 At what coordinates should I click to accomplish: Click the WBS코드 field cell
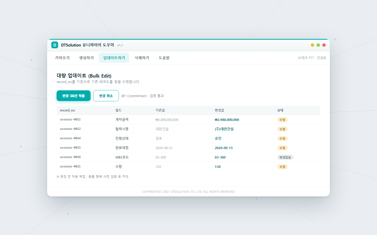[x=122, y=157]
